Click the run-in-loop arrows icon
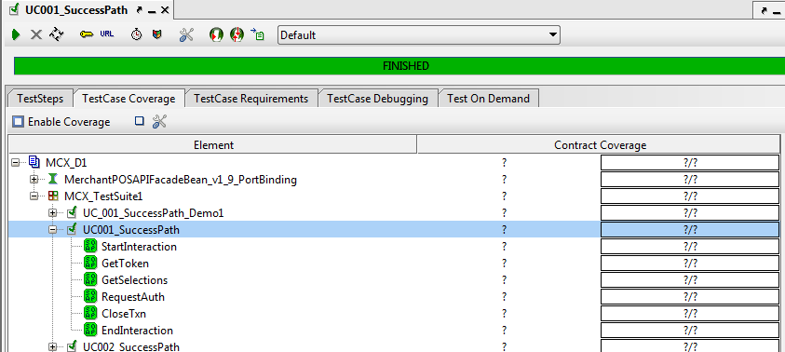Image resolution: width=785 pixels, height=352 pixels. (x=57, y=34)
